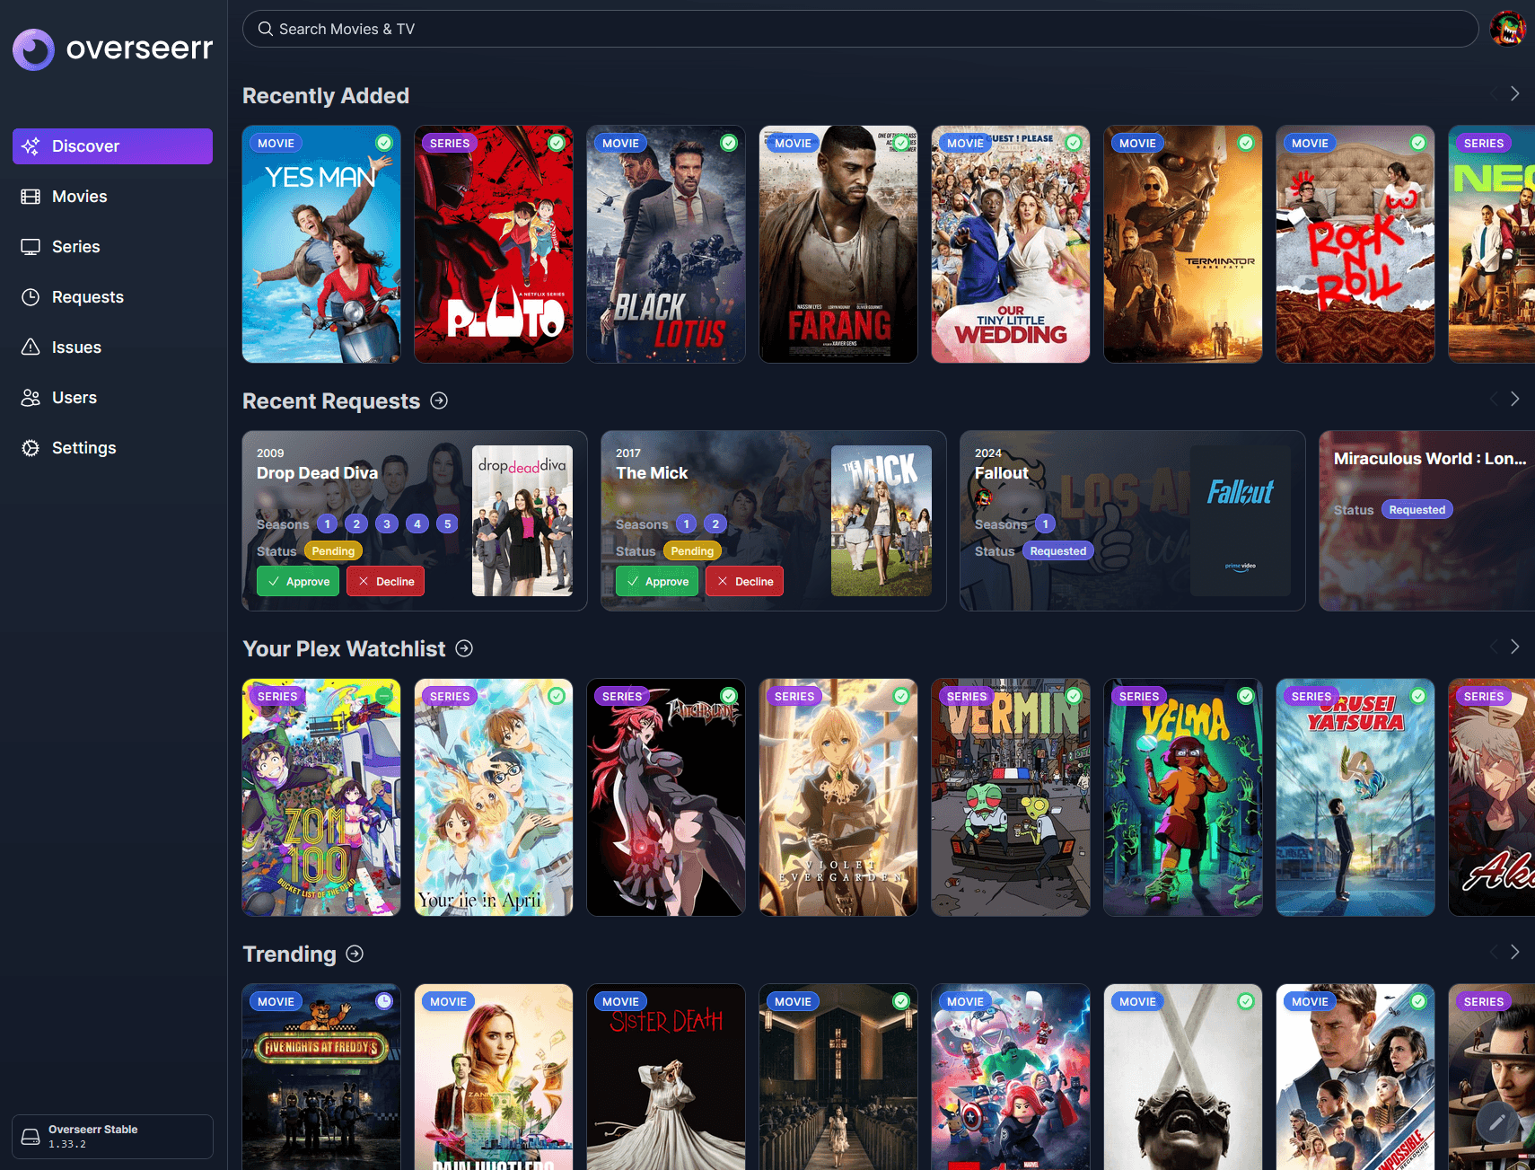
Task: Approve the Drop Dead Diva request
Action: pos(298,581)
